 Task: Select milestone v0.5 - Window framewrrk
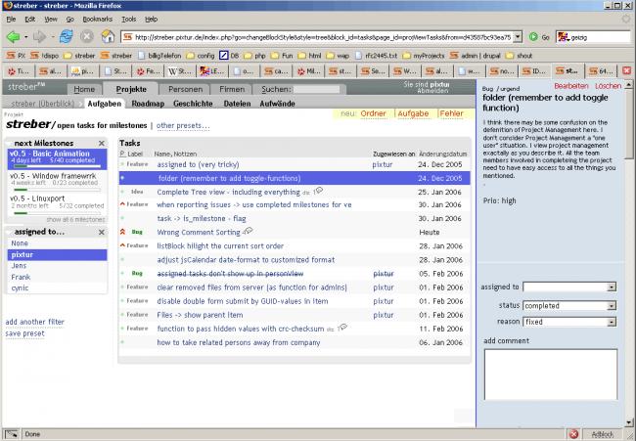(57, 181)
